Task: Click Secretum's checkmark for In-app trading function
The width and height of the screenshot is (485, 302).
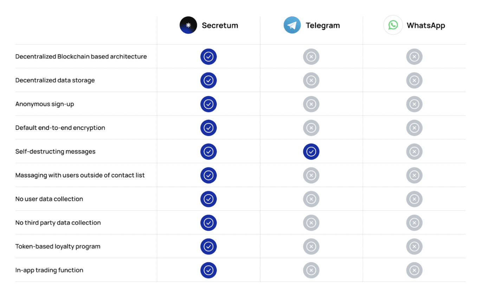Action: point(208,270)
